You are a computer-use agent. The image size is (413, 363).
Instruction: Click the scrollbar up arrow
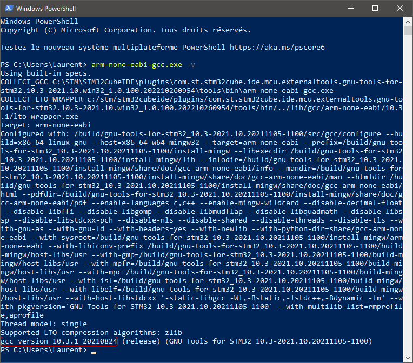tap(408, 21)
